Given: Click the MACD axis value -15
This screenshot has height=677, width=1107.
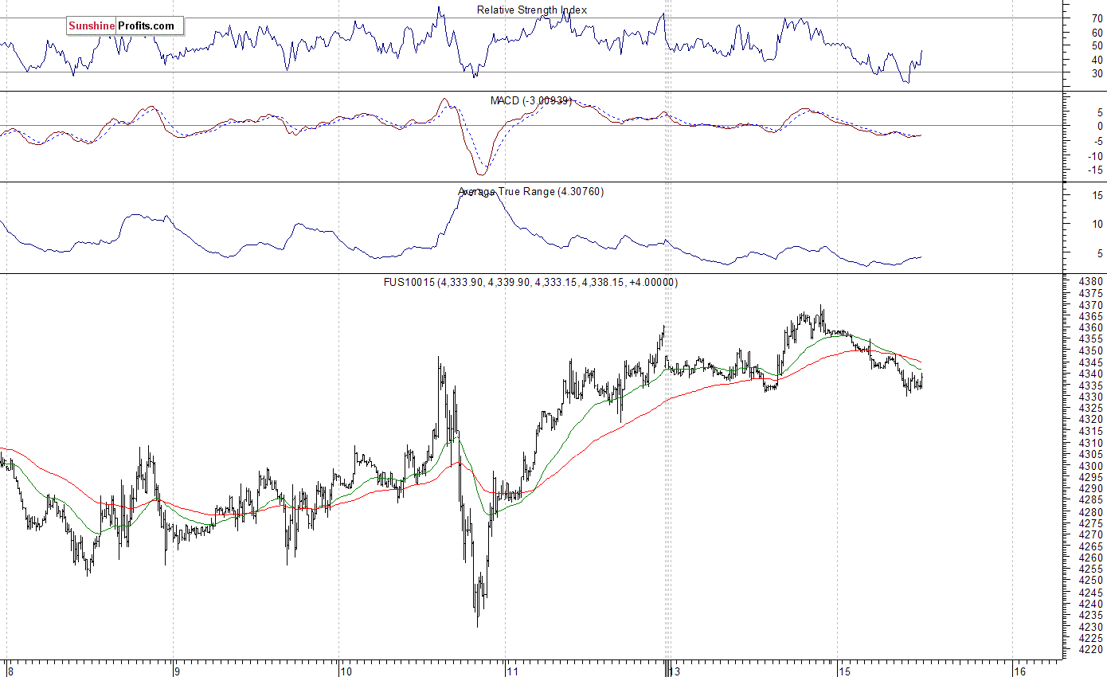Looking at the screenshot, I should coord(1094,170).
